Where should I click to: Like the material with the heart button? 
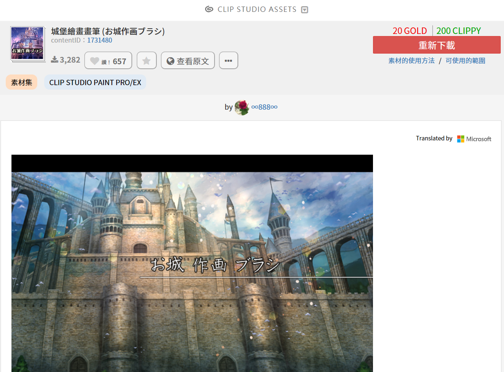(x=108, y=61)
